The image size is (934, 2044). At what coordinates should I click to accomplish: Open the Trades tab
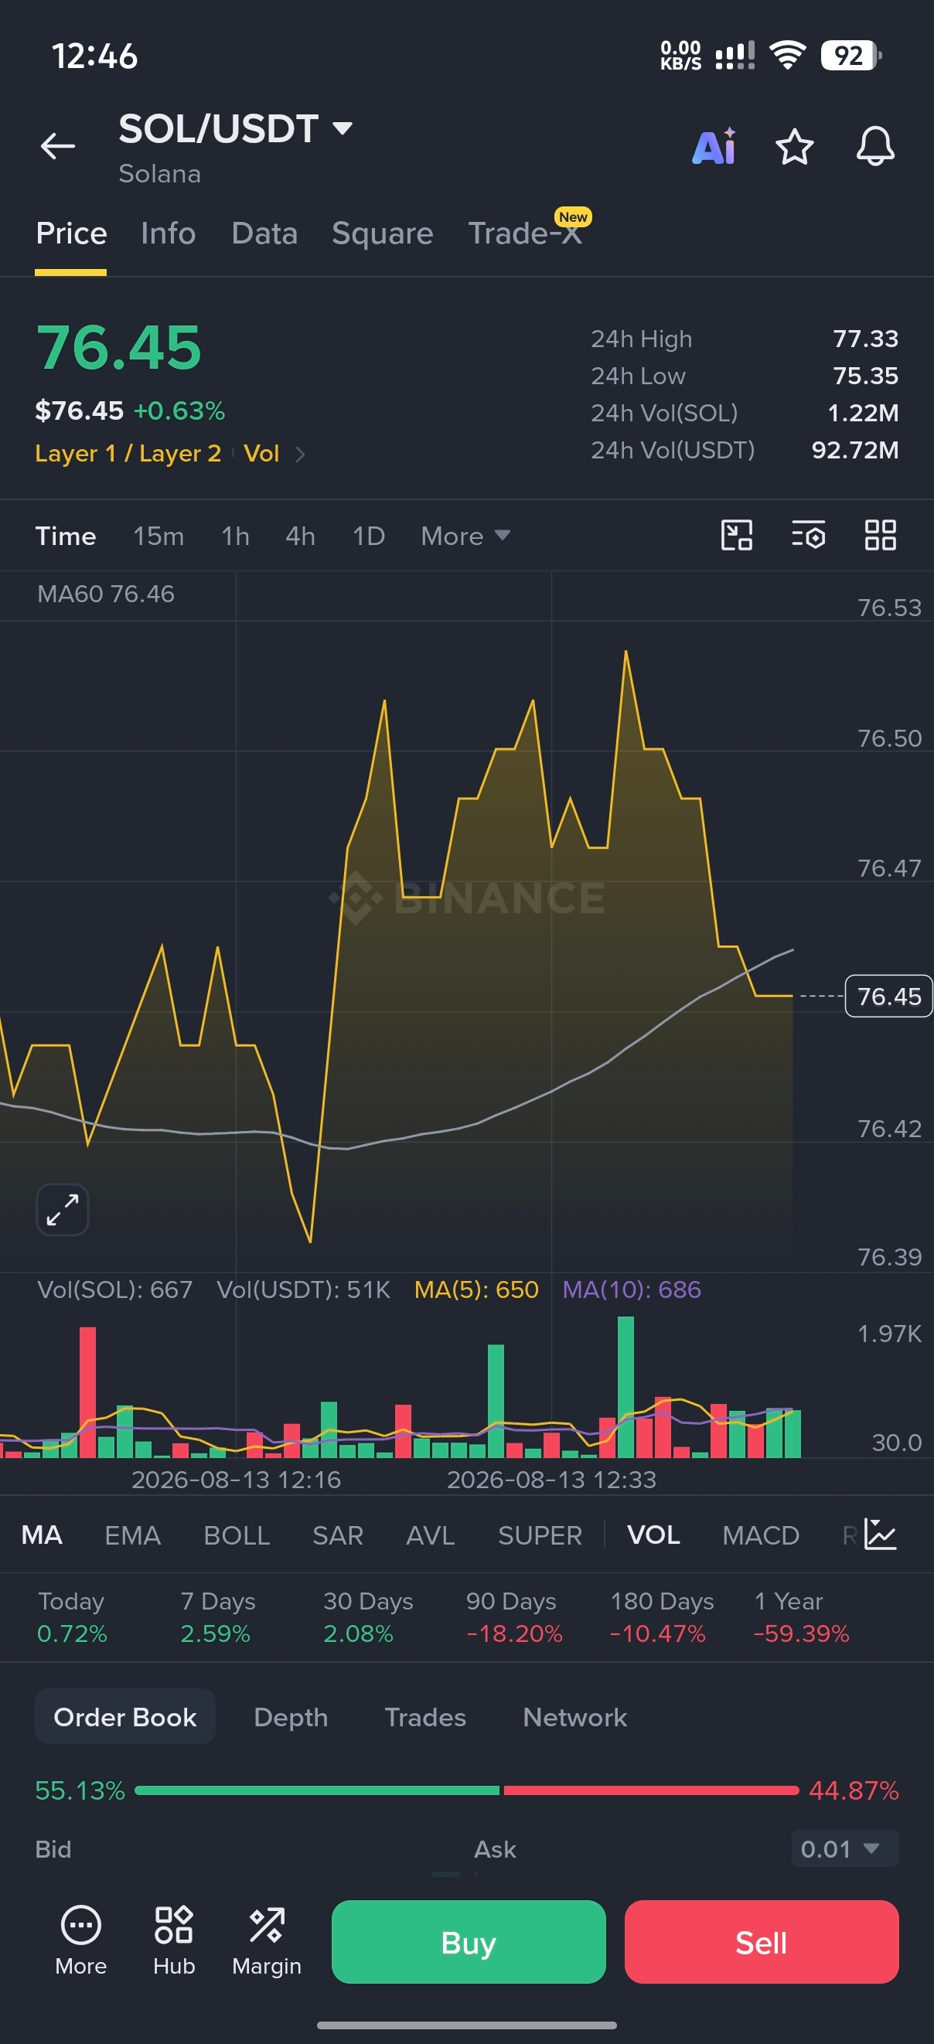tap(425, 1716)
